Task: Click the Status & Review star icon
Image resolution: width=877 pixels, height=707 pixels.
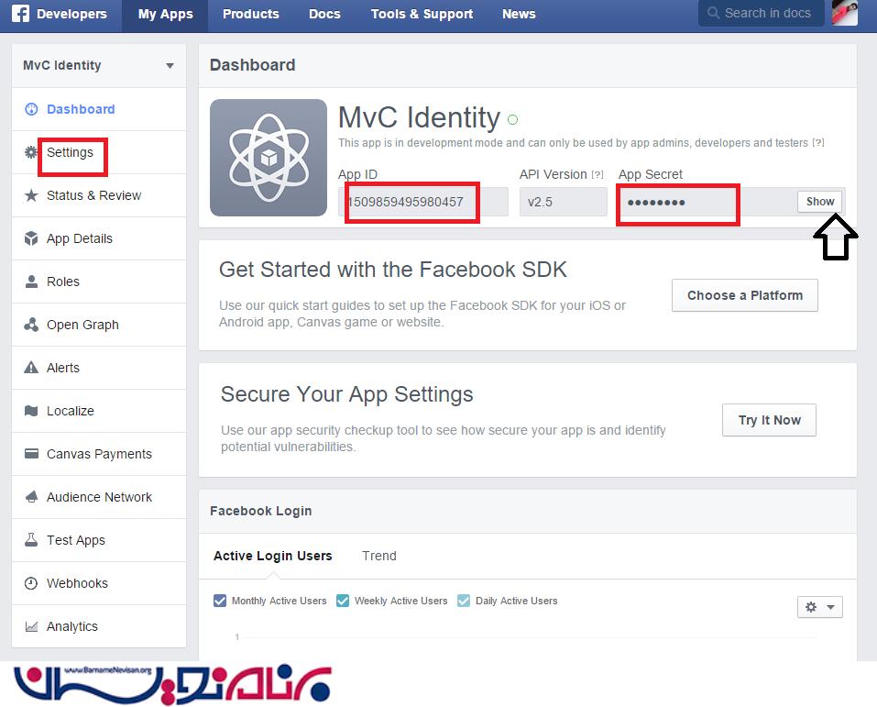Action: click(31, 195)
